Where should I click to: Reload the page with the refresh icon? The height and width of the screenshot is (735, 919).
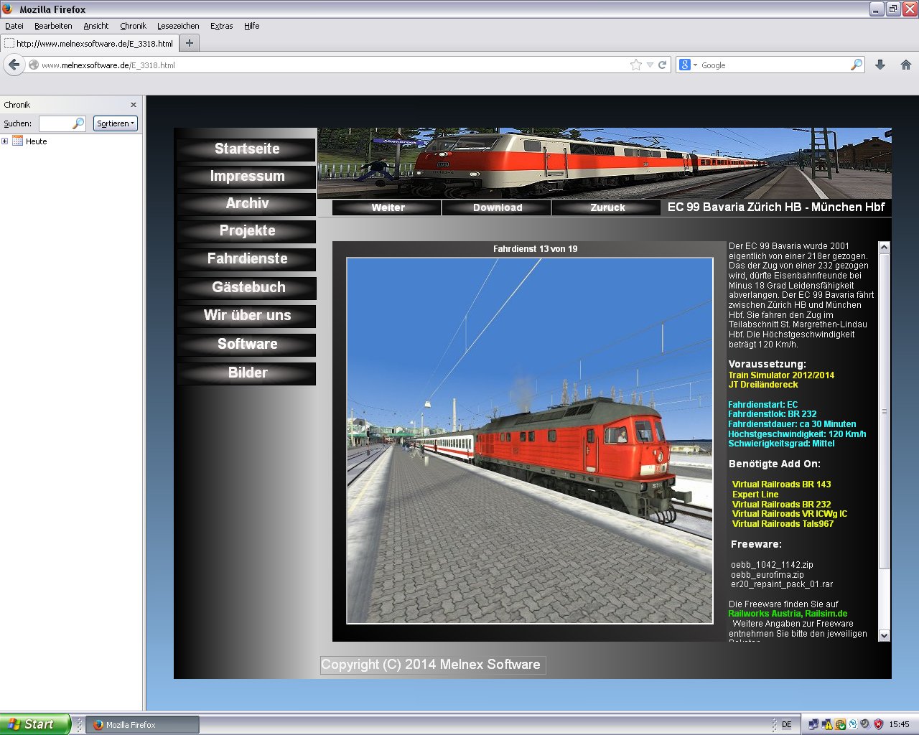[663, 65]
